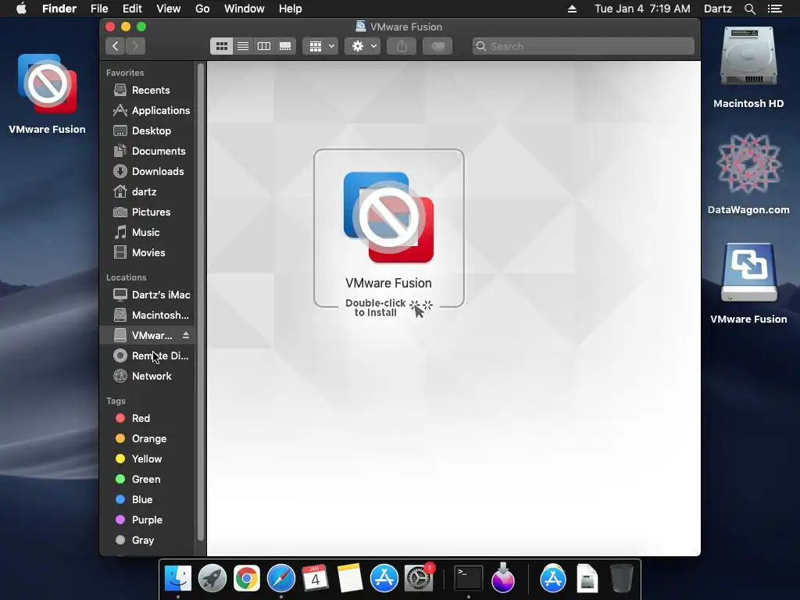Open Downloads folder in sidebar

[148, 171]
